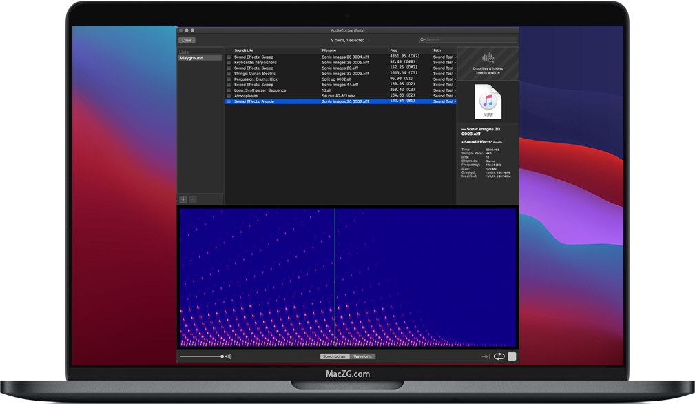Check the checkbox beside Percussion: Drums: Kick

(229, 79)
